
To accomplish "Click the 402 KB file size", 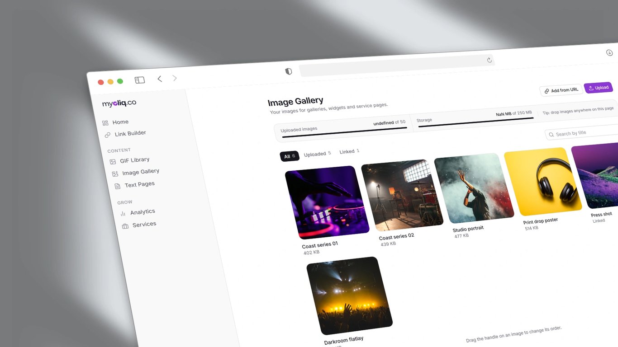I will click(311, 253).
